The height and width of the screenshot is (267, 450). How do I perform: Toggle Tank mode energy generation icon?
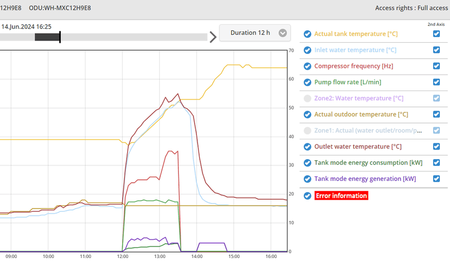click(x=307, y=179)
